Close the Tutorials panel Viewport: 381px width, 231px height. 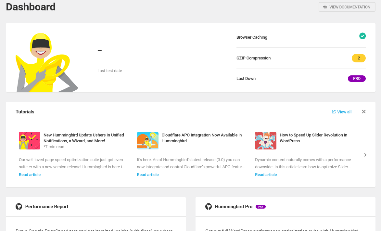(x=363, y=112)
